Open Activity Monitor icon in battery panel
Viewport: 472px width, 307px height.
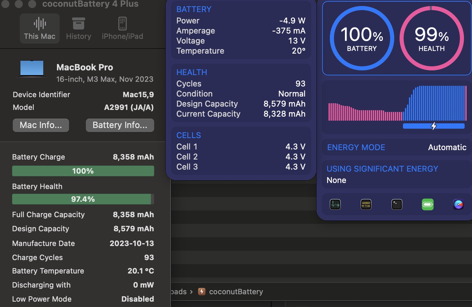(x=335, y=204)
